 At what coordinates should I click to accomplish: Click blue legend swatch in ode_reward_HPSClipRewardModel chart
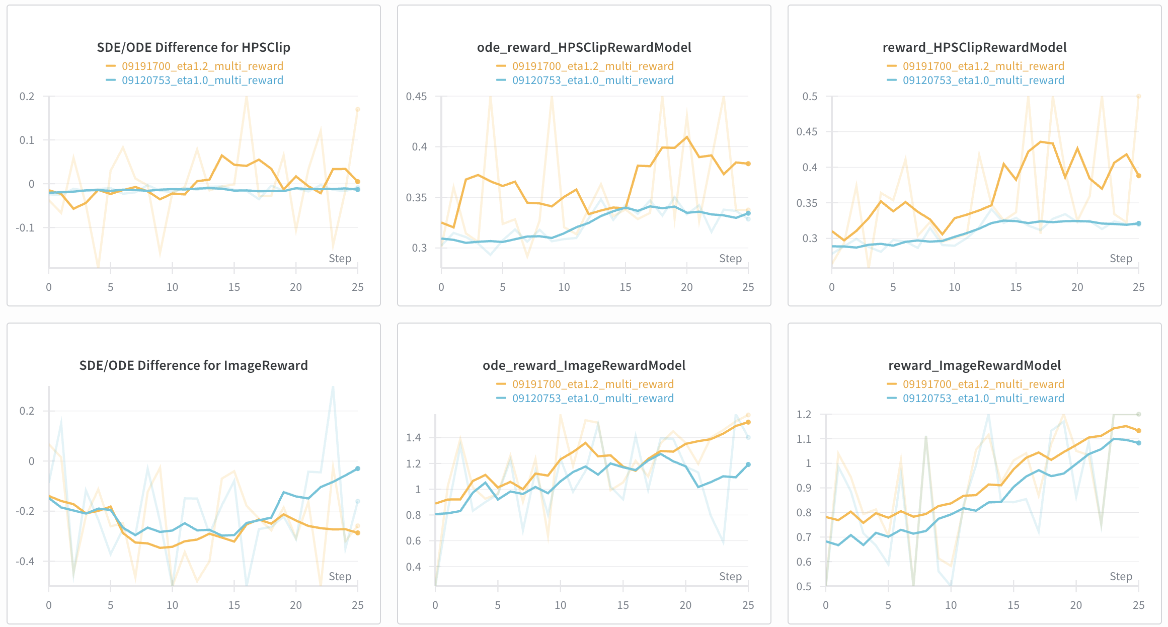[501, 80]
